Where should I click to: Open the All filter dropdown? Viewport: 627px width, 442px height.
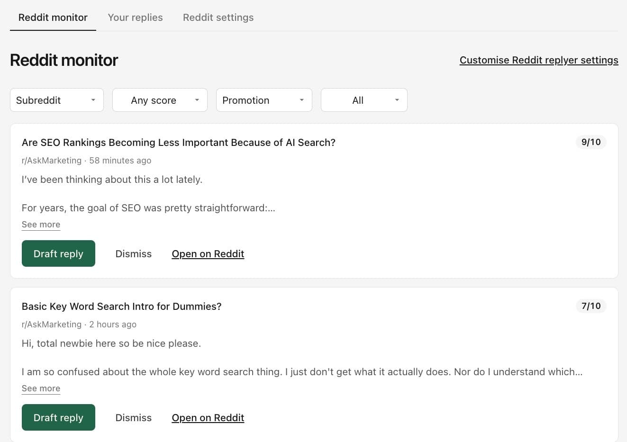click(x=364, y=100)
